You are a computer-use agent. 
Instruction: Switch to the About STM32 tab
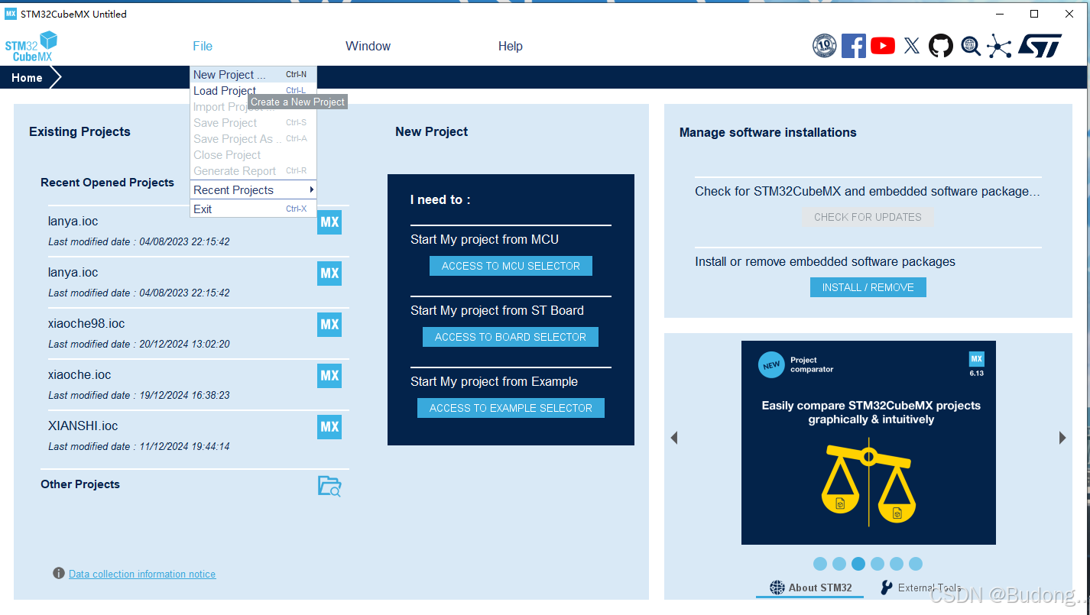click(x=810, y=587)
